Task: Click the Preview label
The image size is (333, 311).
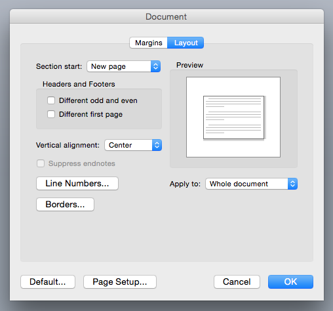Action: (189, 65)
